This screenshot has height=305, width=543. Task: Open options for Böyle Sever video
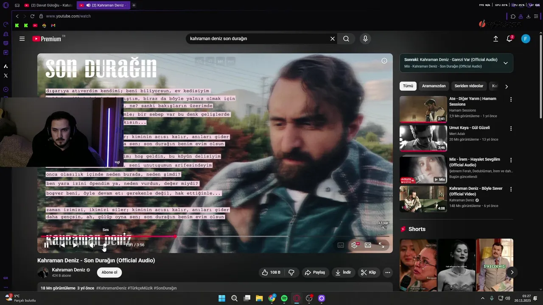[x=511, y=189]
